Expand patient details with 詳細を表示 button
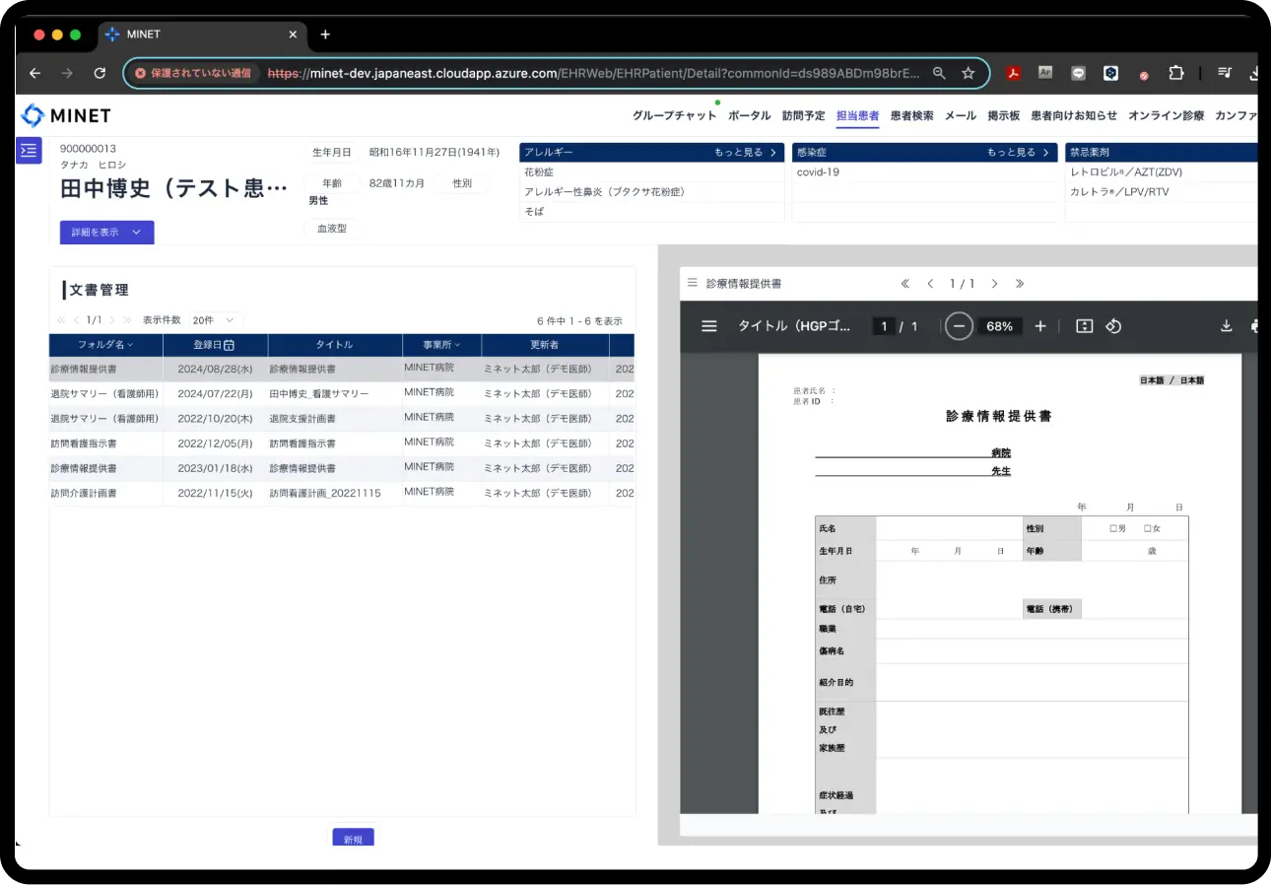 [x=106, y=233]
